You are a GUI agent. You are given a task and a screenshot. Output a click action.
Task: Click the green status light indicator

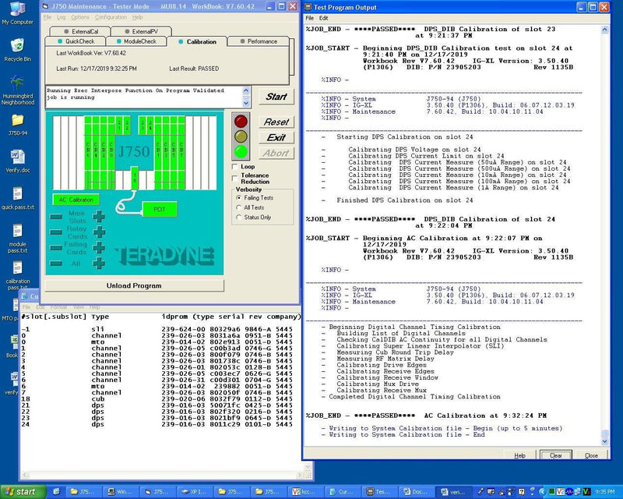241,151
